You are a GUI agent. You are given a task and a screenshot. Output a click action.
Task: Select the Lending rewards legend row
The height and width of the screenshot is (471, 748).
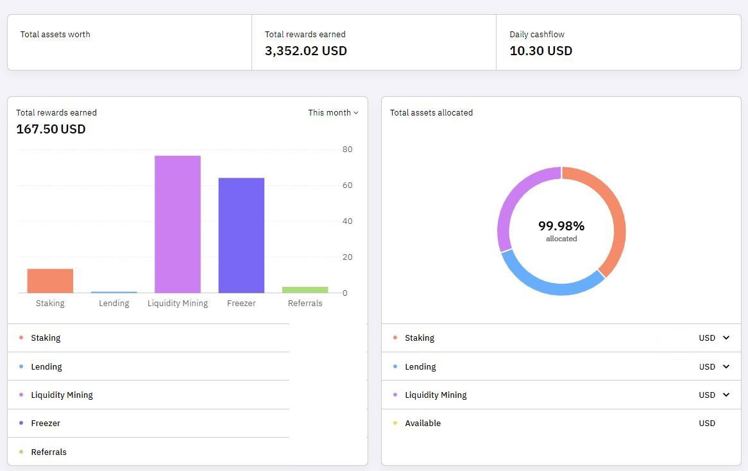[x=148, y=366]
